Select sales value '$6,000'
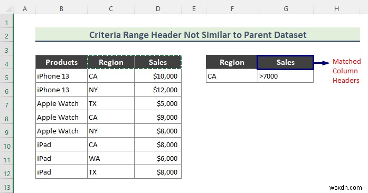The height and width of the screenshot is (193, 368). pyautogui.click(x=158, y=158)
